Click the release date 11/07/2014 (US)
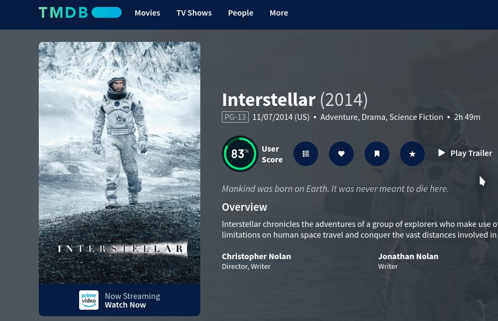The width and height of the screenshot is (498, 321). pyautogui.click(x=281, y=117)
